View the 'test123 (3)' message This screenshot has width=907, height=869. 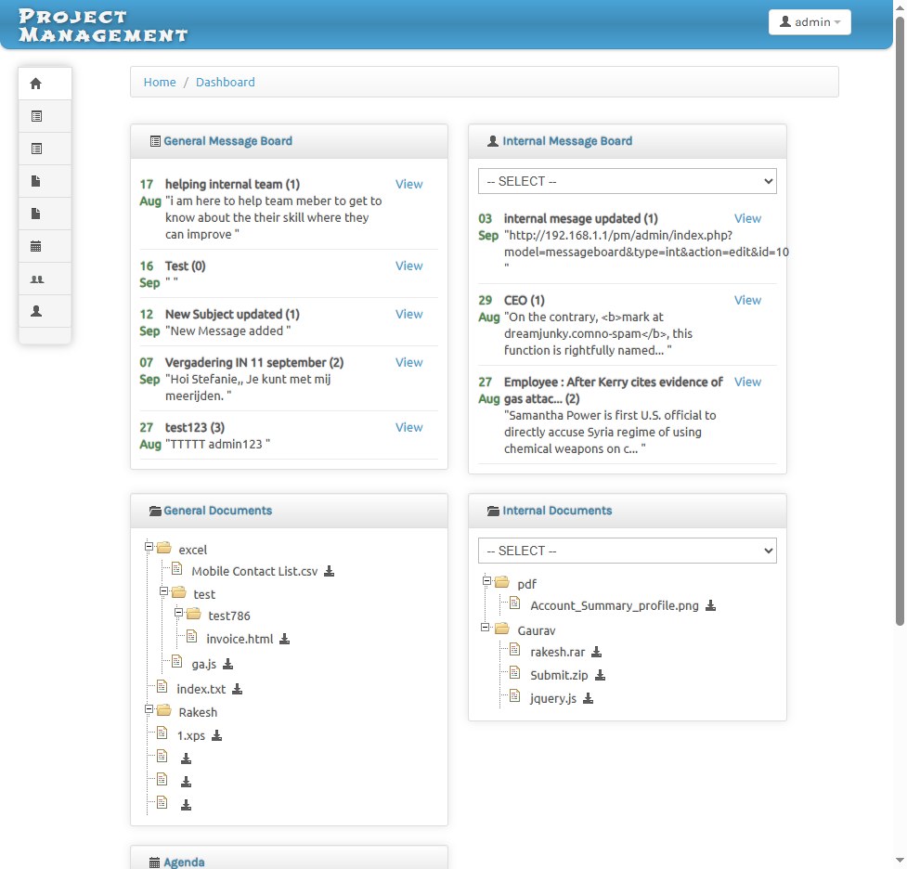tap(409, 427)
